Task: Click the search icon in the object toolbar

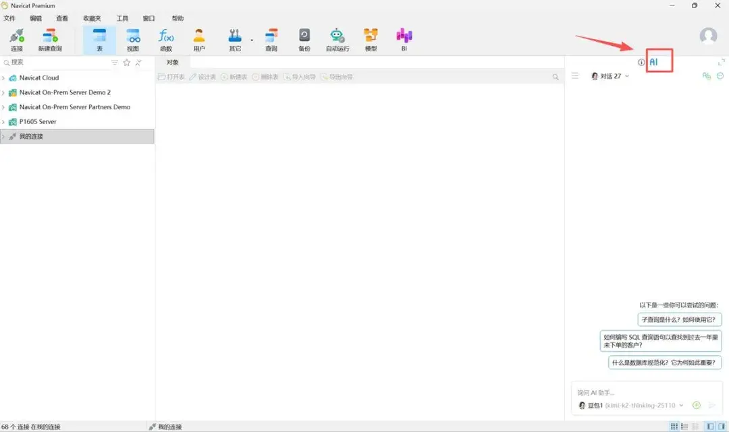Action: point(556,77)
